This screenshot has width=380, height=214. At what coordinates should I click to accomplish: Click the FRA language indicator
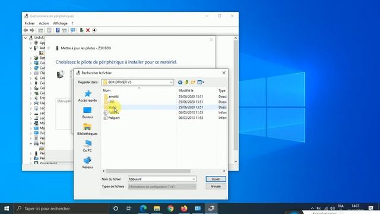click(340, 206)
